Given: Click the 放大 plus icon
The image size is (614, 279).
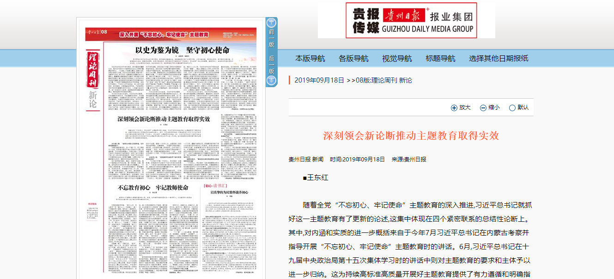Looking at the screenshot, I should [x=454, y=108].
